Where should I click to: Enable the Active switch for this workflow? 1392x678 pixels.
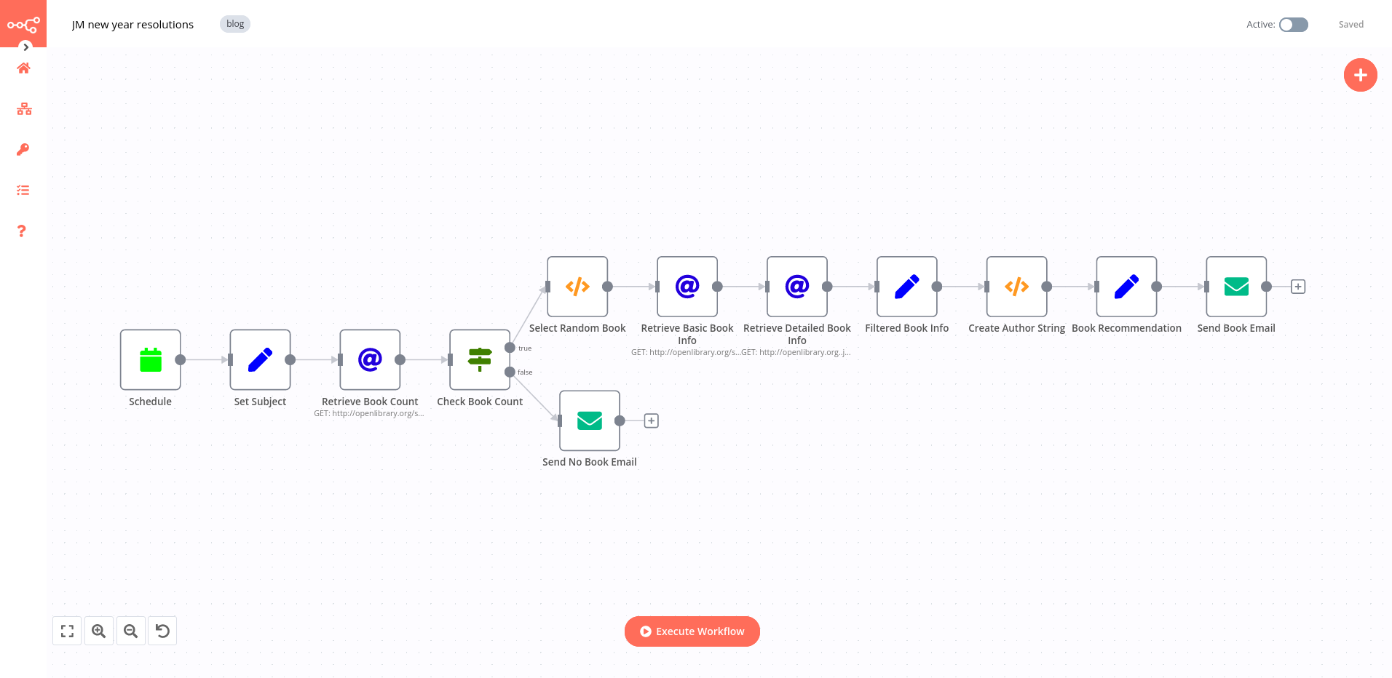pos(1292,24)
